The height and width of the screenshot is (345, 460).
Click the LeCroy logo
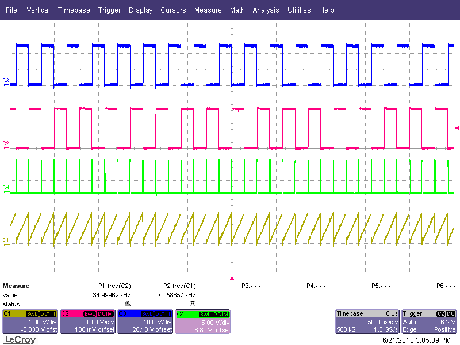pos(20,340)
